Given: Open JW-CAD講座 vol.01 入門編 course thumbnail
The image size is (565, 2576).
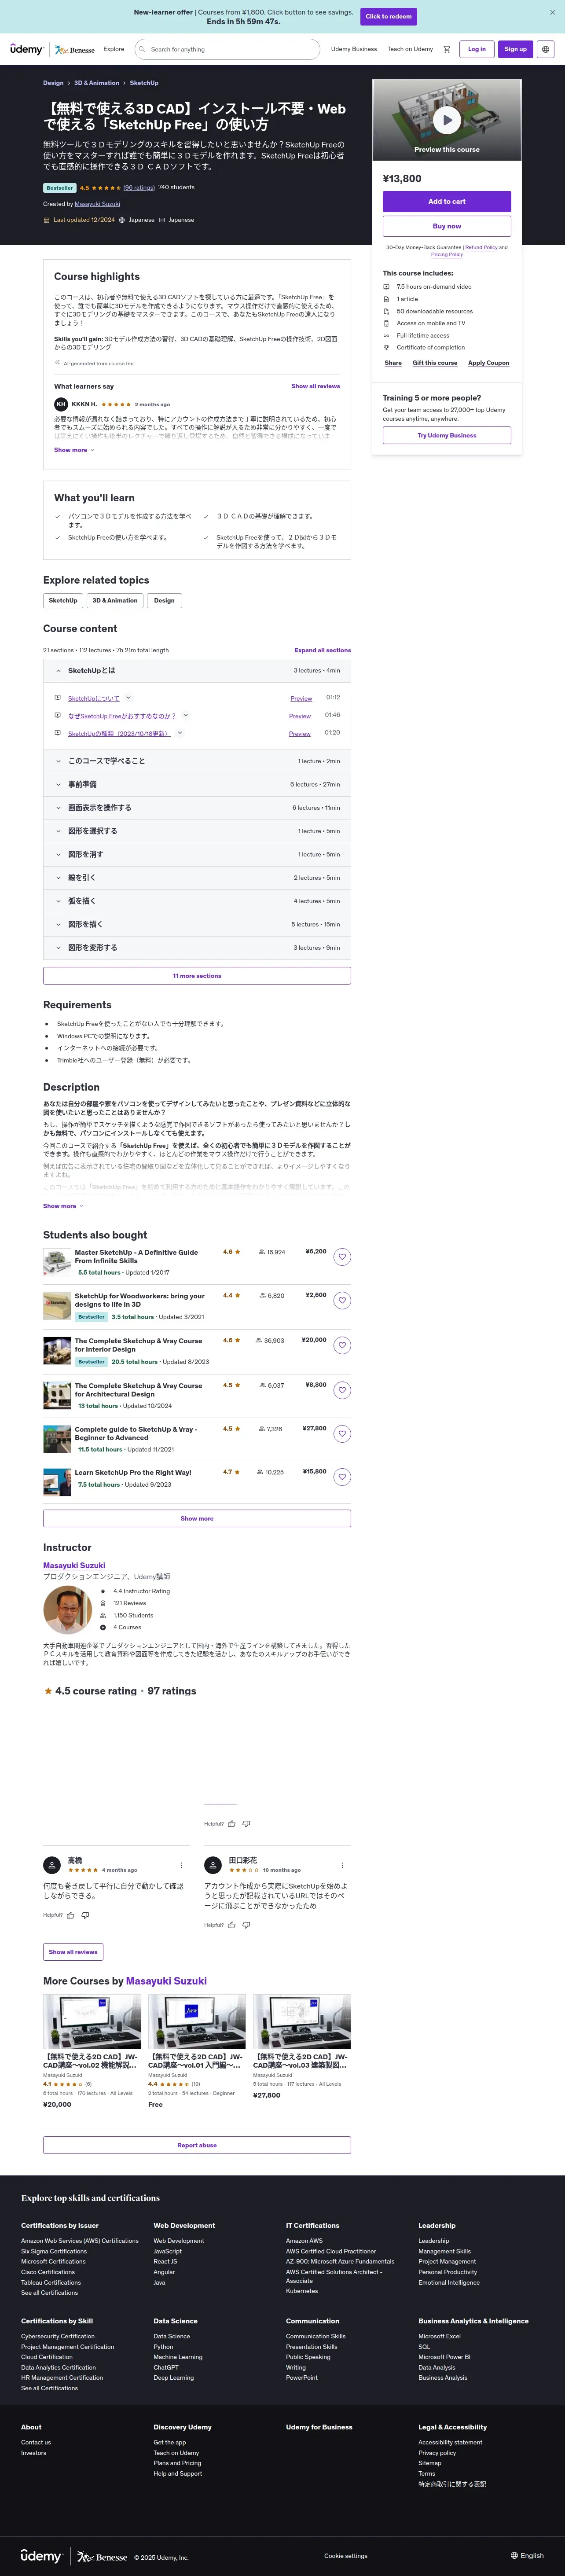Looking at the screenshot, I should click(x=197, y=2021).
